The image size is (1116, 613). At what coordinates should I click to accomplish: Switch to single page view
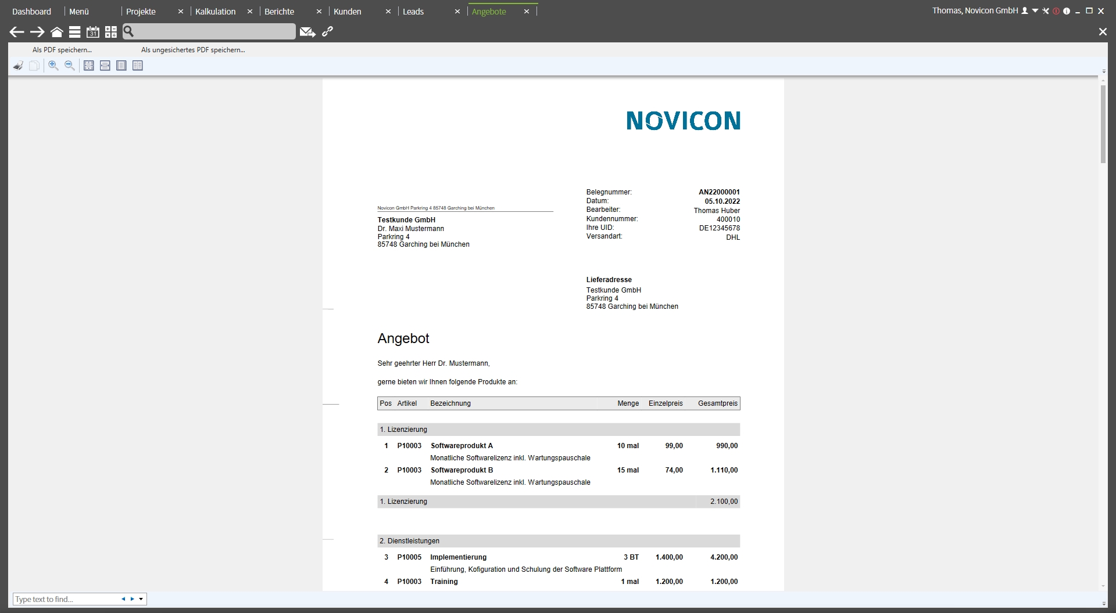(x=121, y=66)
